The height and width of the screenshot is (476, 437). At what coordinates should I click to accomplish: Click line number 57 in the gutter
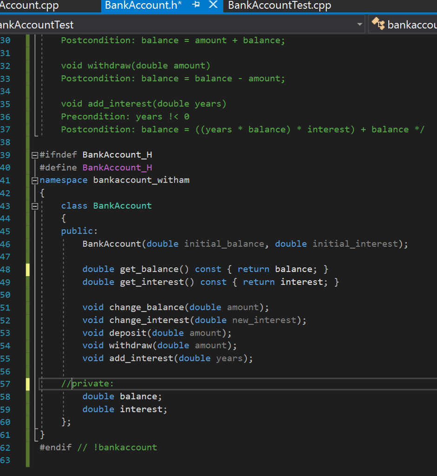(x=6, y=384)
